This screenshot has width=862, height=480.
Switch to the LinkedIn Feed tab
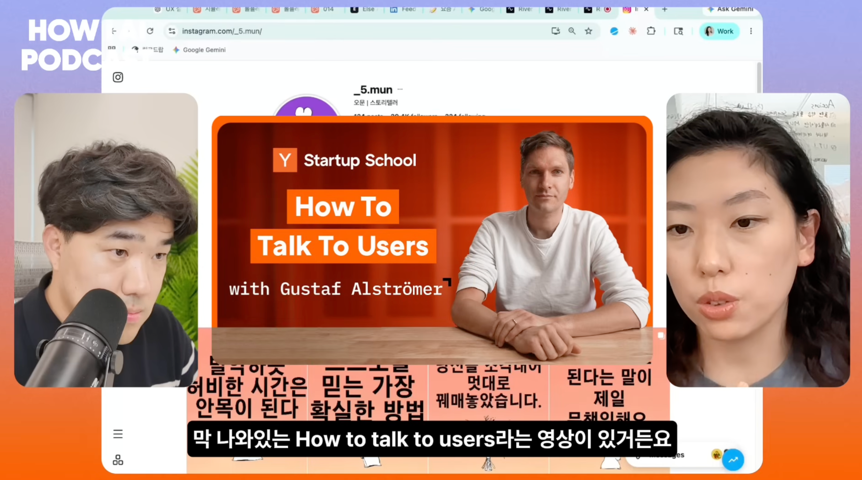point(403,9)
